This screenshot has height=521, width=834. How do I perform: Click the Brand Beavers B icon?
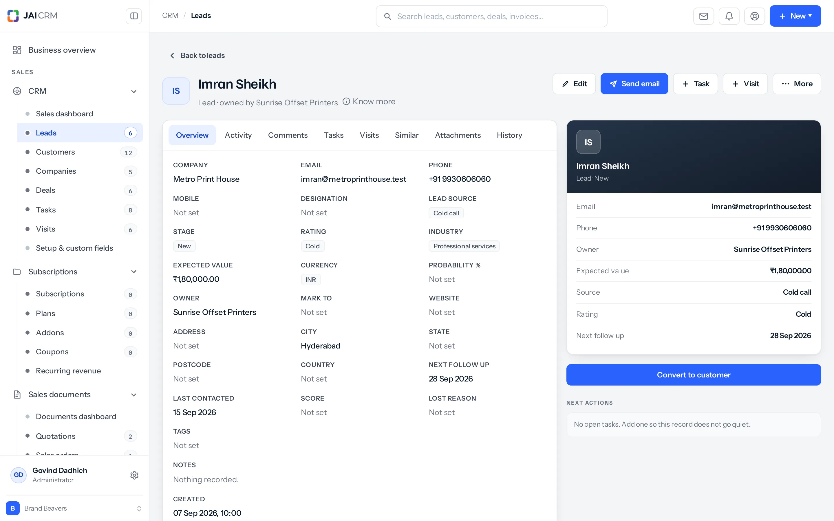13,508
